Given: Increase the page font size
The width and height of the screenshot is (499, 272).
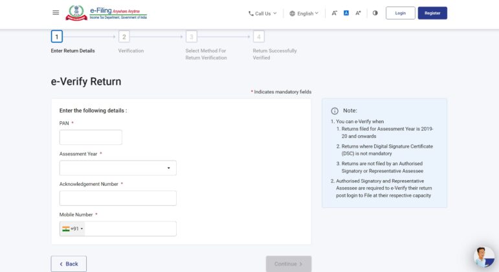Looking at the screenshot, I should [x=358, y=13].
